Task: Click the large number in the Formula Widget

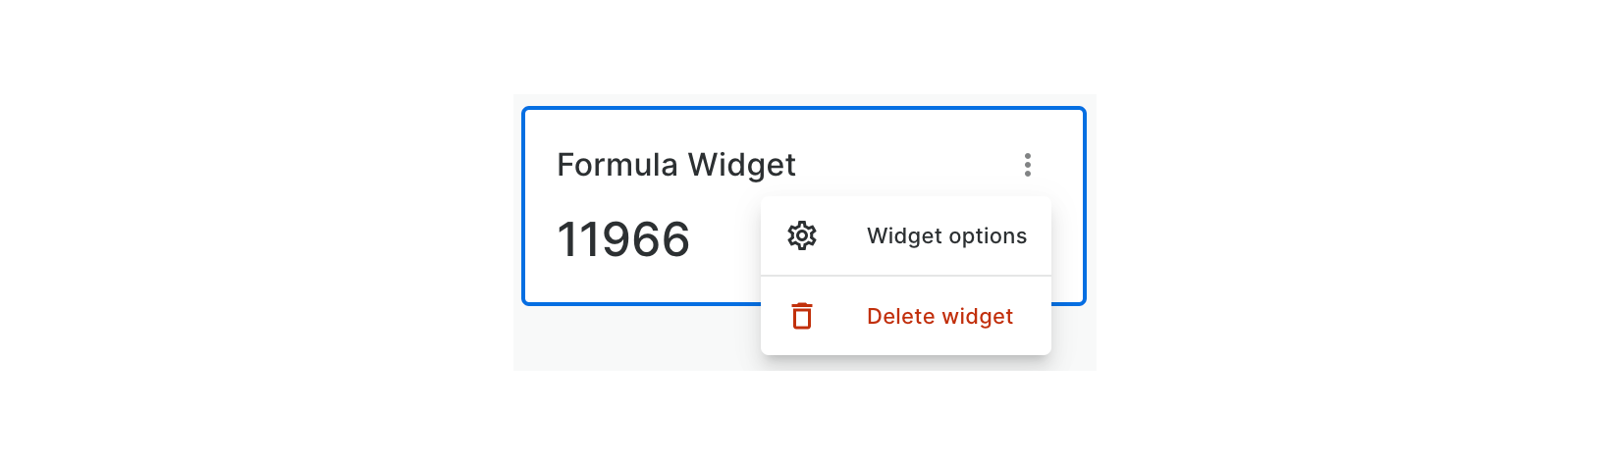Action: 623,239
